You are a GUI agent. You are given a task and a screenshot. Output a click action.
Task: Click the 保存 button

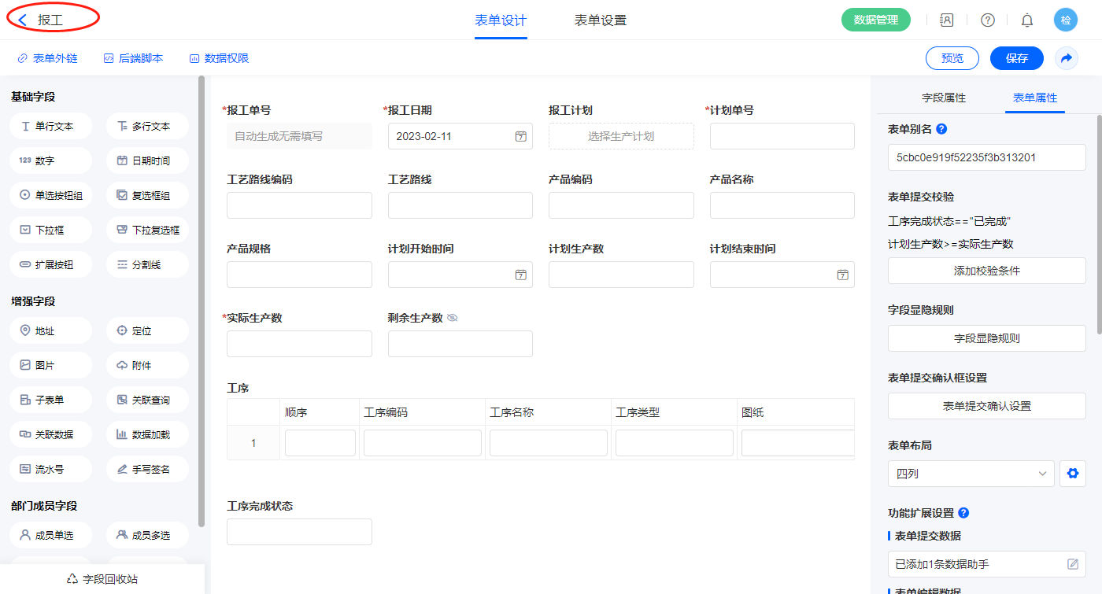click(1016, 58)
